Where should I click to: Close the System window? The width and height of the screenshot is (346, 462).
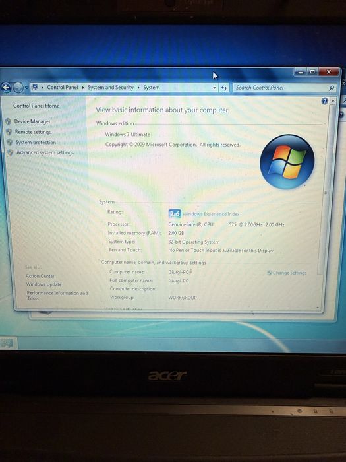click(x=329, y=71)
